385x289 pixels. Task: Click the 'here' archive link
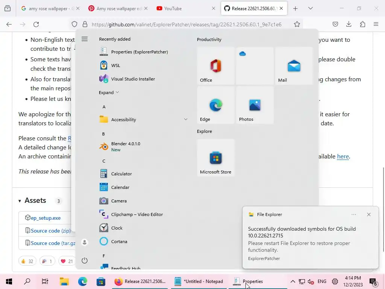tap(343, 156)
